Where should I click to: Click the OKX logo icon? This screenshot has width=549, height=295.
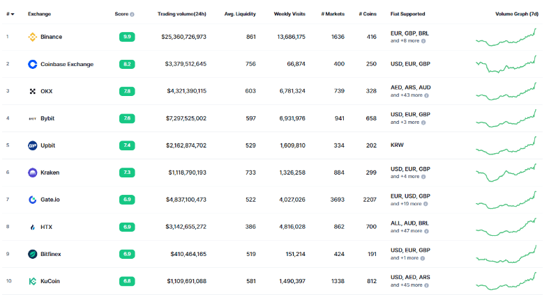(33, 91)
